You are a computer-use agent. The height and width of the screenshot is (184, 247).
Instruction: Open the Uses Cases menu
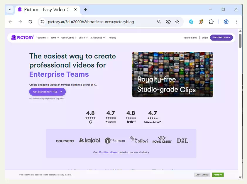69,38
